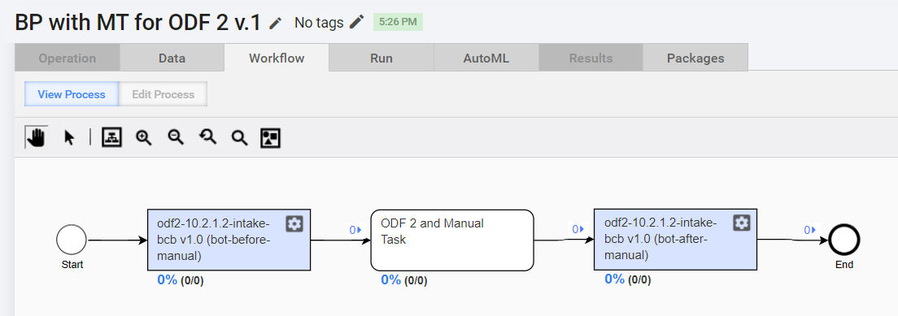Select the Workflow tab
This screenshot has width=898, height=316.
pyautogui.click(x=277, y=58)
